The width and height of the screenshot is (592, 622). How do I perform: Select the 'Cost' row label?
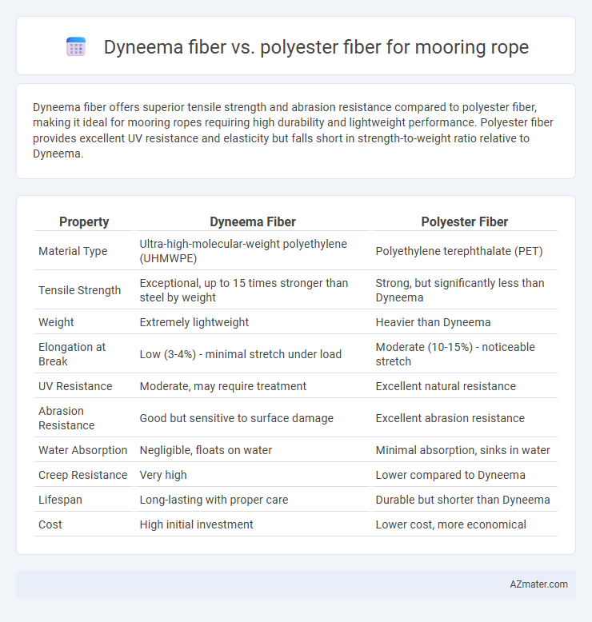(50, 524)
